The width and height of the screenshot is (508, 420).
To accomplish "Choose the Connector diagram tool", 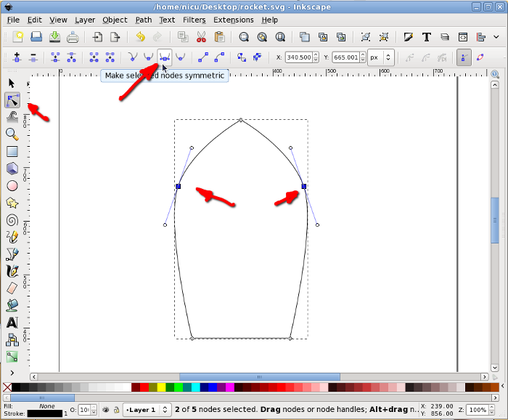I will 12,339.
